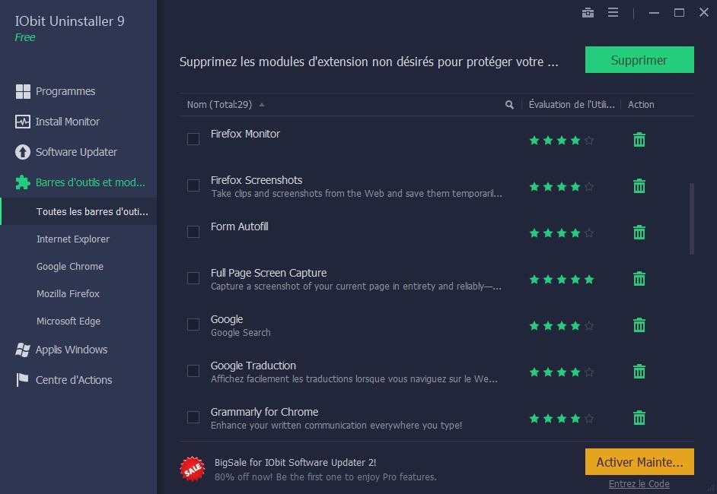
Task: Click the Install Monitor waveform icon
Action: (x=23, y=122)
